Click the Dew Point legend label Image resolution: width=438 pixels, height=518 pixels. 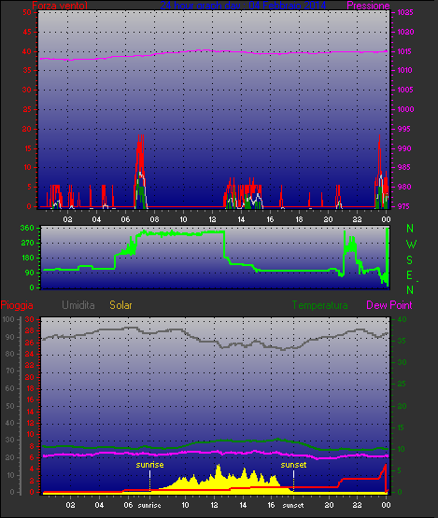[x=389, y=305]
